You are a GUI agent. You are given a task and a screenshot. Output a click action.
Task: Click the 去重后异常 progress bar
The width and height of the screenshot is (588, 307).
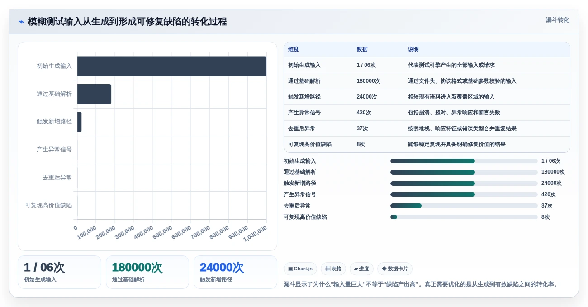pos(464,206)
